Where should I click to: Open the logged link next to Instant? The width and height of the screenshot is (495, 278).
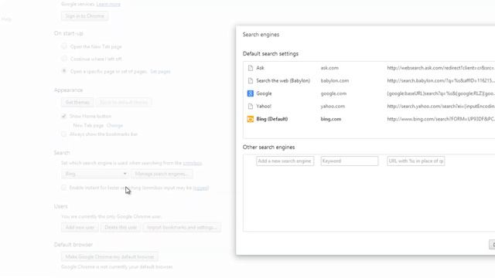pos(201,188)
